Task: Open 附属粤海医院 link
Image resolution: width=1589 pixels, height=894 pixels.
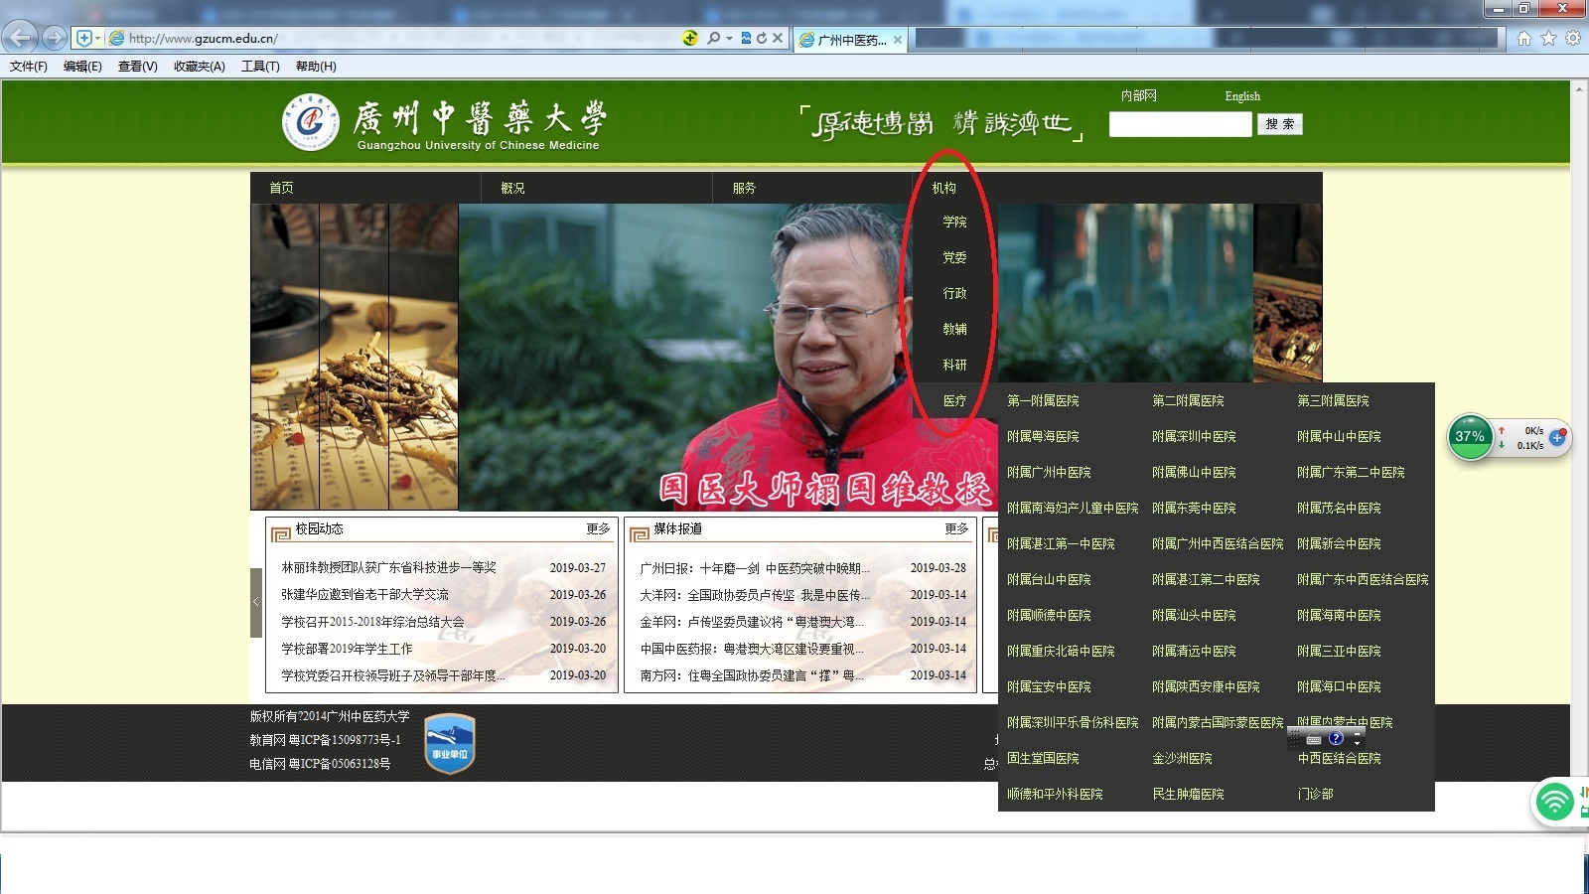Action: click(x=1043, y=436)
